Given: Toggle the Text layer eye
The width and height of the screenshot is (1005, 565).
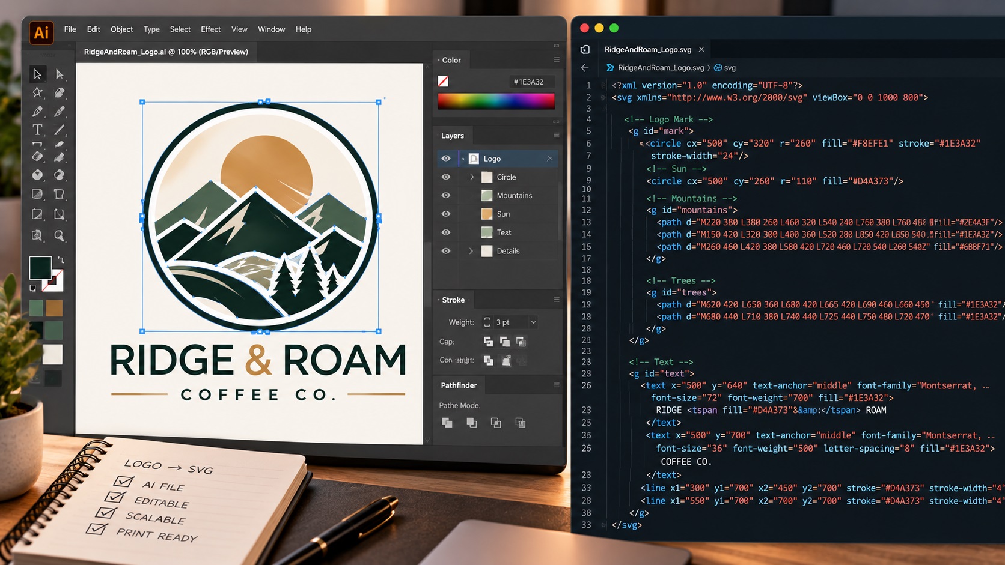Looking at the screenshot, I should (x=446, y=232).
